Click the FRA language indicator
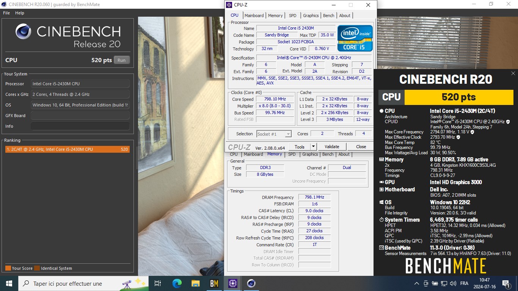Screen dimensions: 518x291 click(464, 283)
